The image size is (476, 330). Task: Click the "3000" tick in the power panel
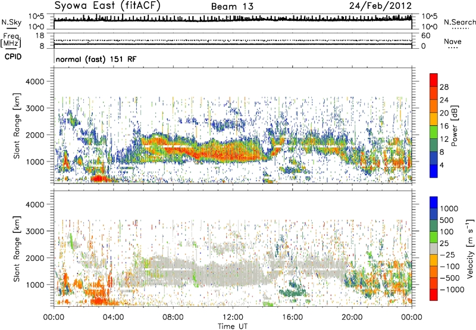pos(35,108)
